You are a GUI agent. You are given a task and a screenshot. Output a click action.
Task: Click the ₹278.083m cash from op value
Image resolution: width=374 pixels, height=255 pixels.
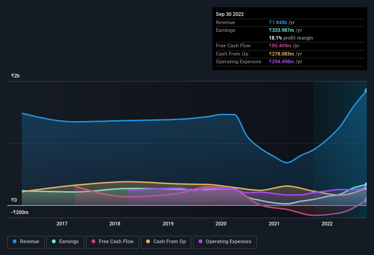pyautogui.click(x=282, y=54)
